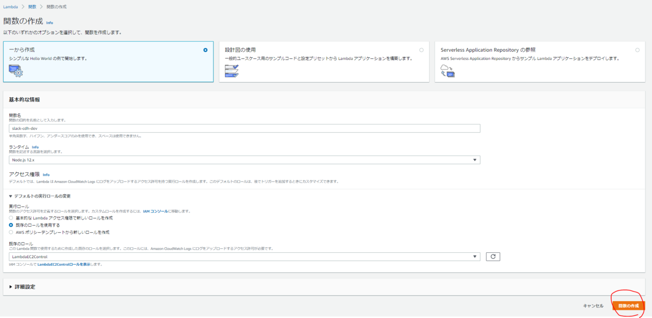Screen dimensions: 652x318
Task: Click the 関数名 input with slack-cdh-dev
Action: click(244, 128)
